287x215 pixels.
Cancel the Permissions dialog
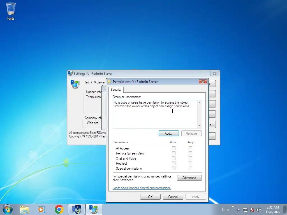click(x=173, y=197)
